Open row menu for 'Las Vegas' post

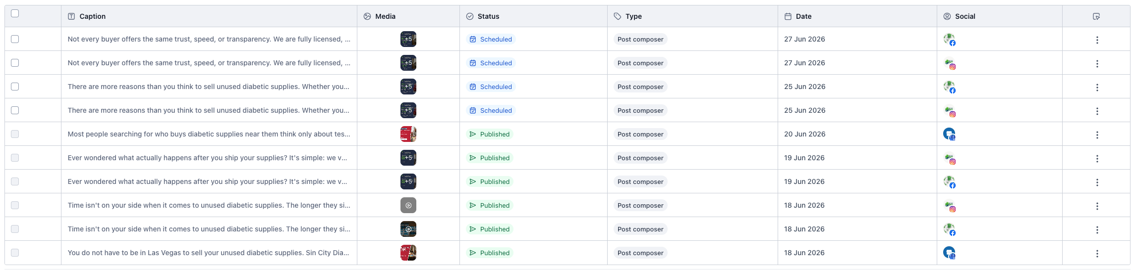click(1097, 253)
